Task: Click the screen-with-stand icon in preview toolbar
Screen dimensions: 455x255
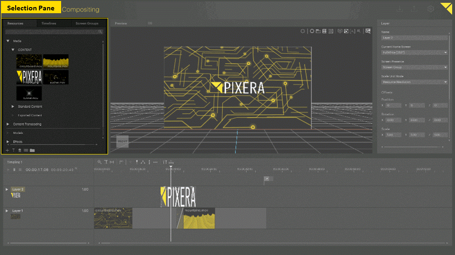Action: tap(340, 31)
